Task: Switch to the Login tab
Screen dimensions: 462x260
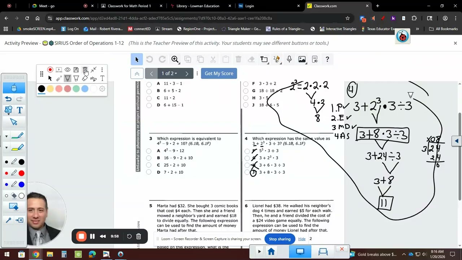Action: 269,6
